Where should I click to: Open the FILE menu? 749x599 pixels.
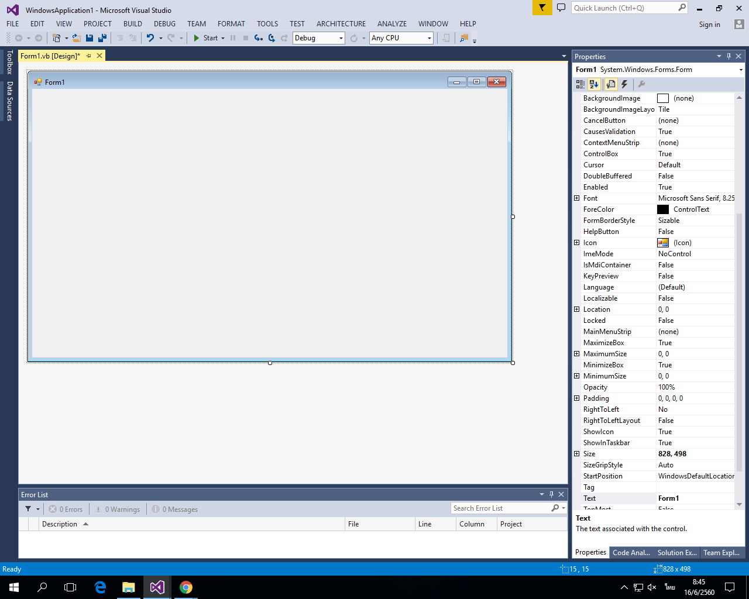[13, 24]
